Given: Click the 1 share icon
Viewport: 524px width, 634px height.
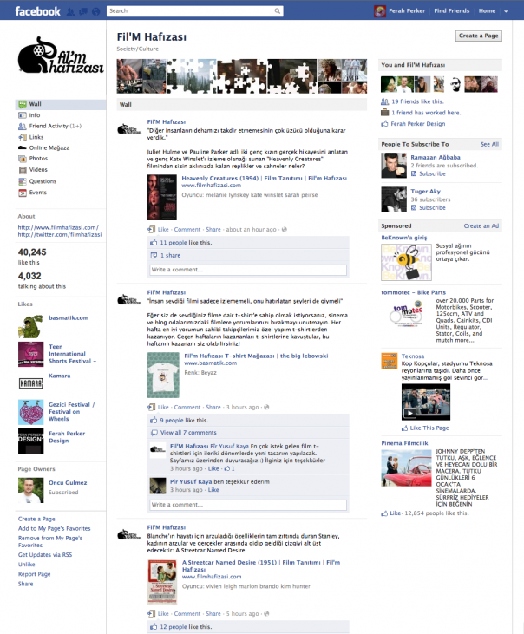Looking at the screenshot, I should click(154, 256).
